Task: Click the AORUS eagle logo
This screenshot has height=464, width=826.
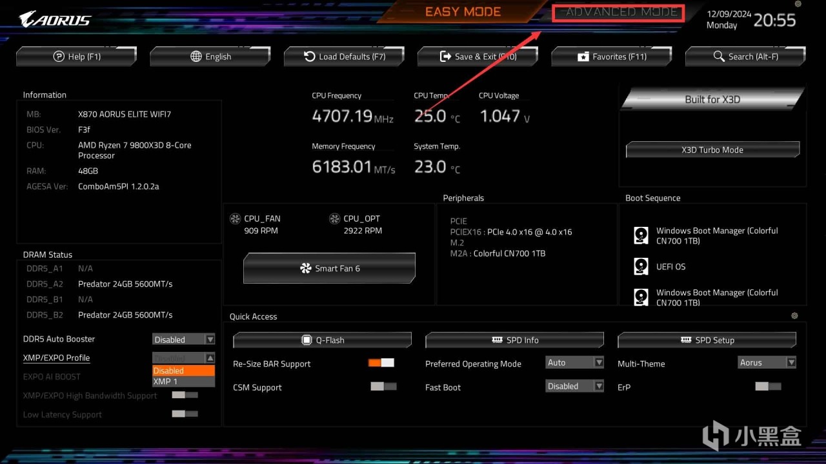Action: [55, 19]
